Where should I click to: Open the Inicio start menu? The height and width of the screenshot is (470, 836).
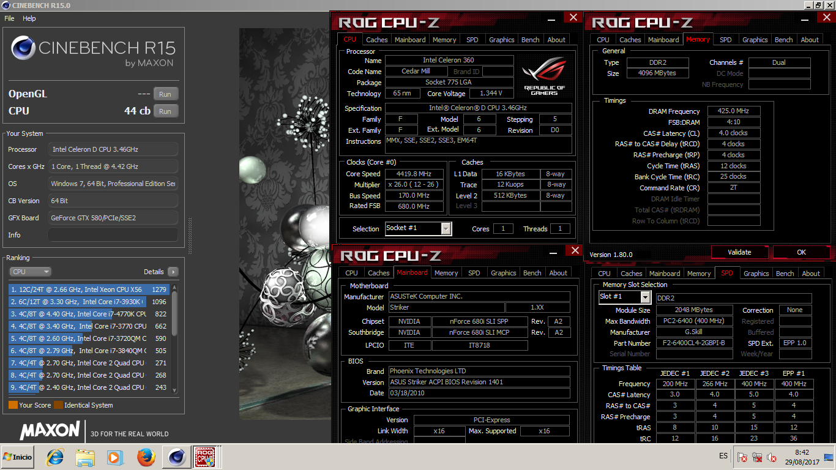click(x=18, y=457)
